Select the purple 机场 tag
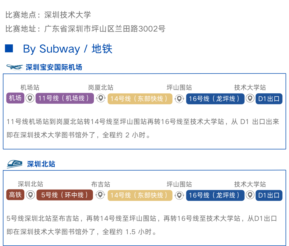Viewport: 289px width, 246px height. [15, 98]
